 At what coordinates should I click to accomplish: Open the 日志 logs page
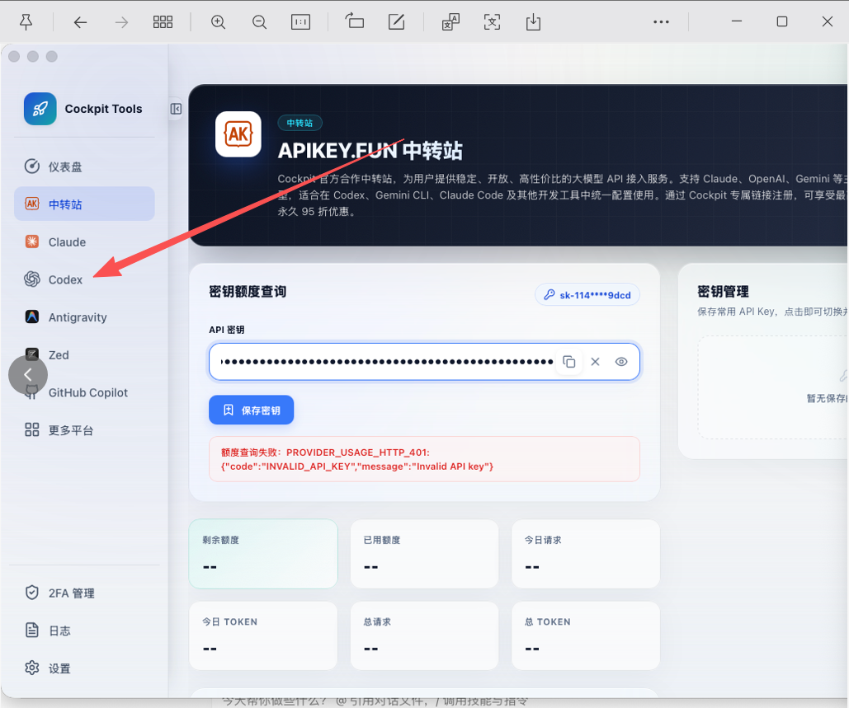(x=84, y=631)
